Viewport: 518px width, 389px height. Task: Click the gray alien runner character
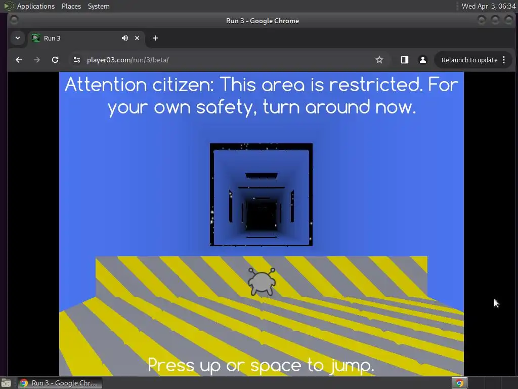[x=262, y=282]
